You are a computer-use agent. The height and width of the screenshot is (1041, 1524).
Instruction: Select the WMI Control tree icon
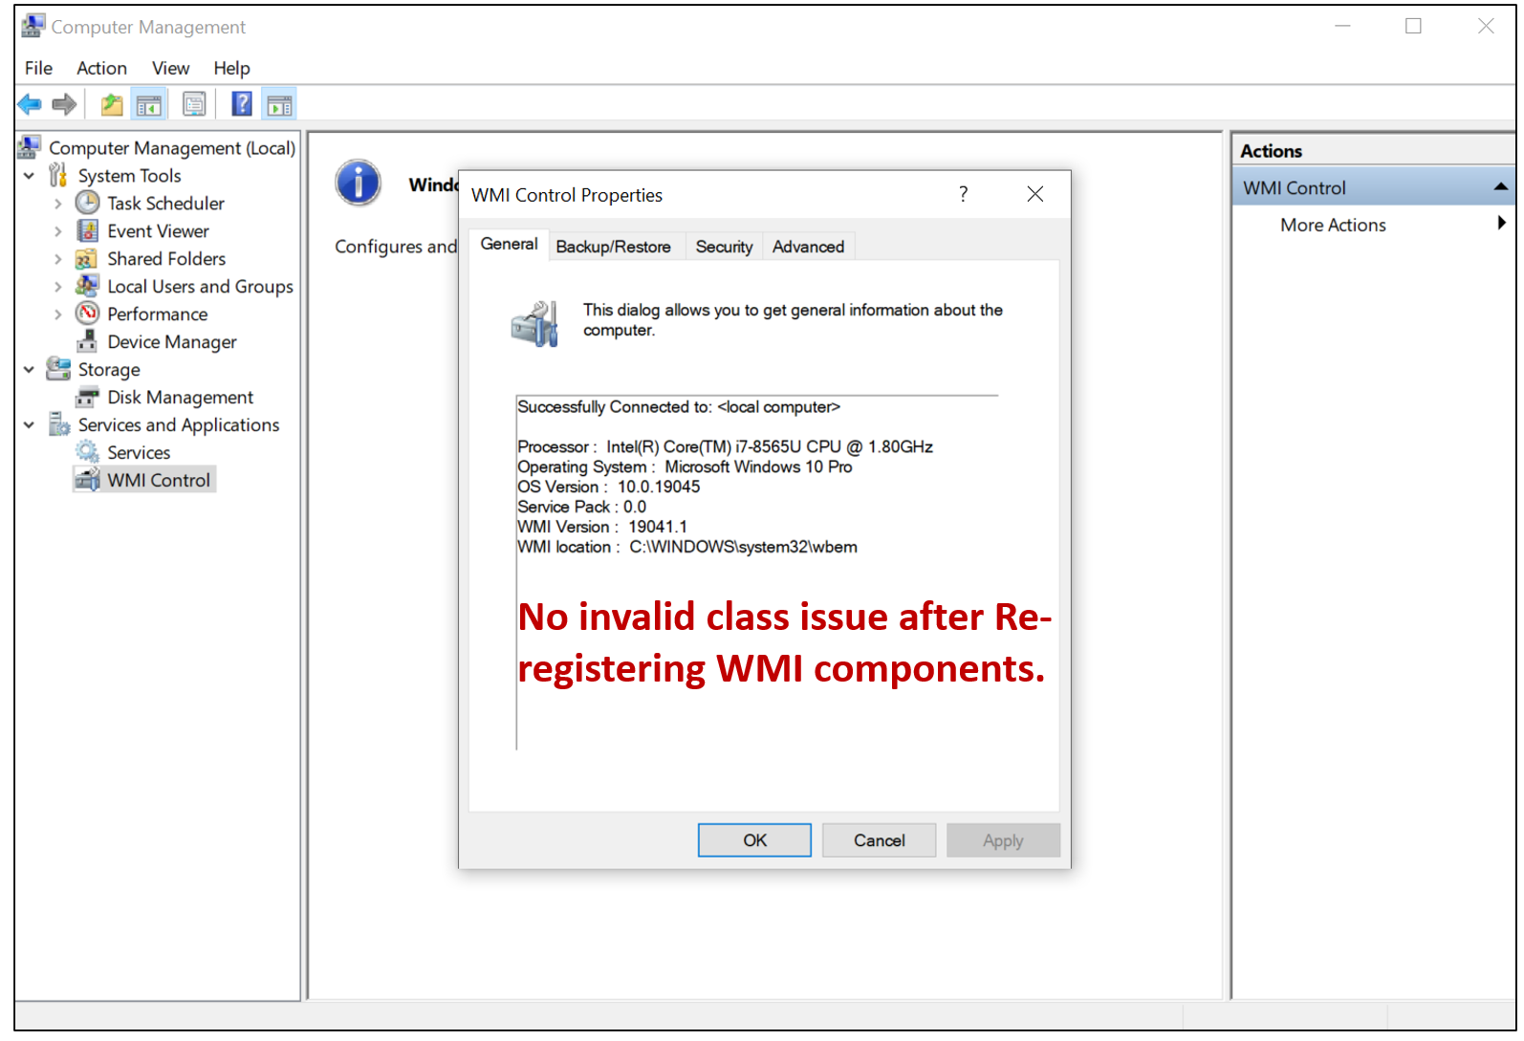pos(87,480)
